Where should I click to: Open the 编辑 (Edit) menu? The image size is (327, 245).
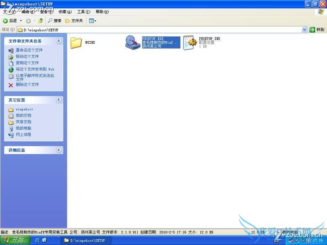tap(28, 12)
